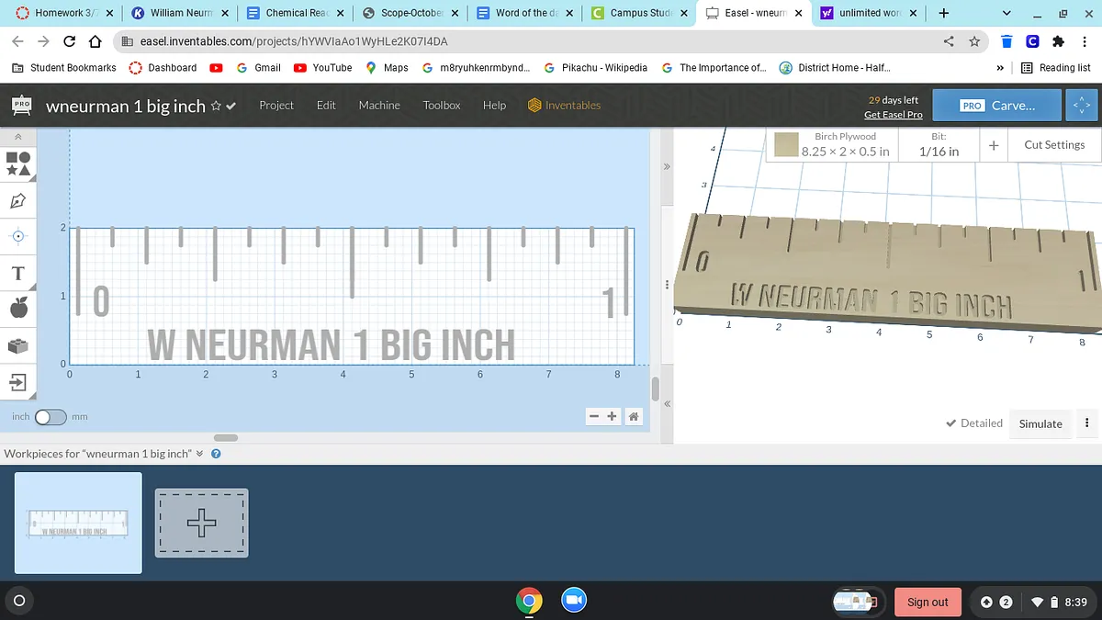Expand the Workpieces panel chevron

[x=200, y=454]
